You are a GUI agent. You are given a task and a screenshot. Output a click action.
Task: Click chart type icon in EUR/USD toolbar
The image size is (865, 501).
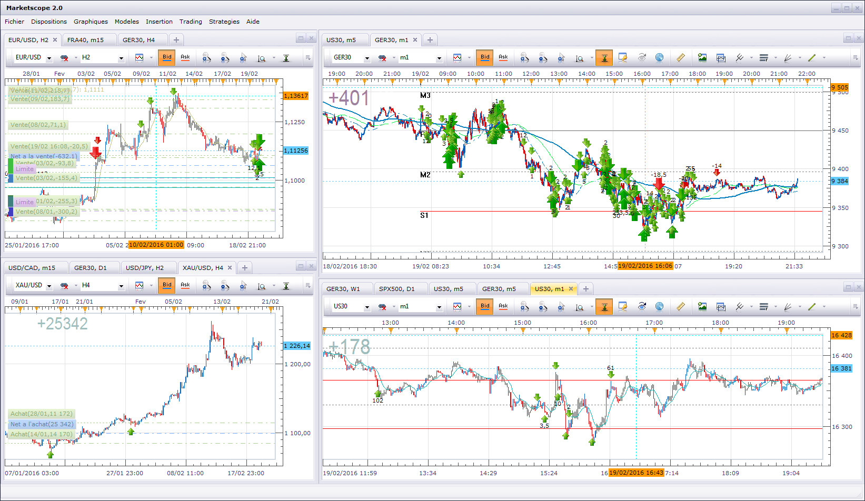(x=139, y=57)
